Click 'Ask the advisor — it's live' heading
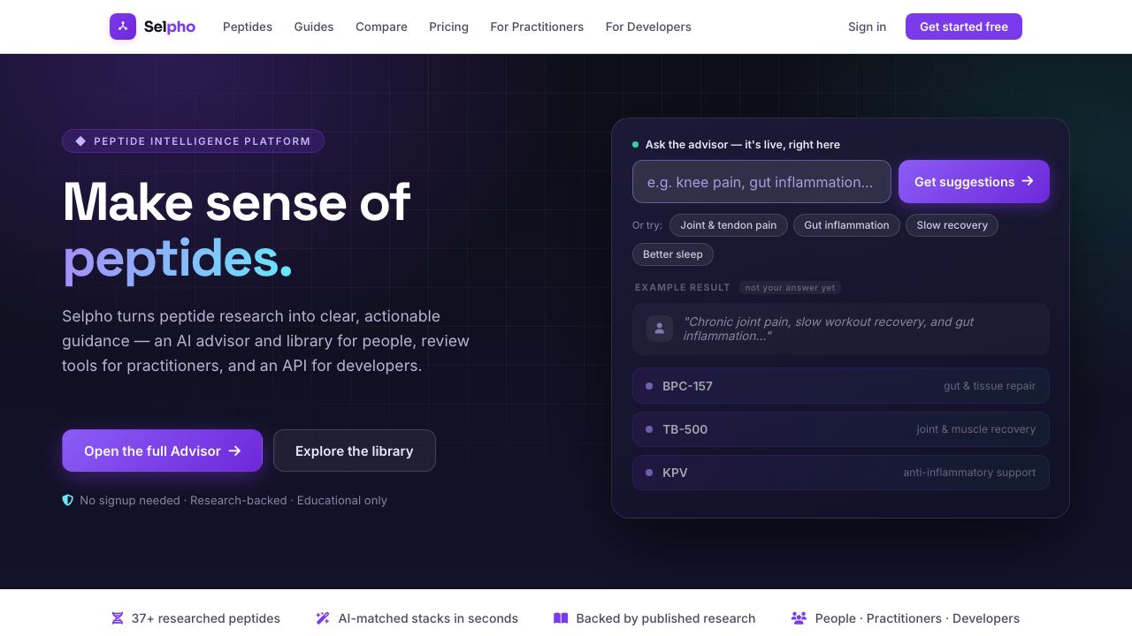 (743, 145)
